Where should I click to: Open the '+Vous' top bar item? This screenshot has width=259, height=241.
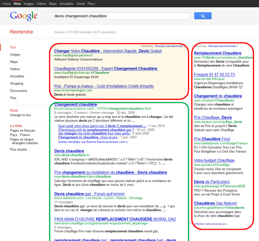(6, 3)
